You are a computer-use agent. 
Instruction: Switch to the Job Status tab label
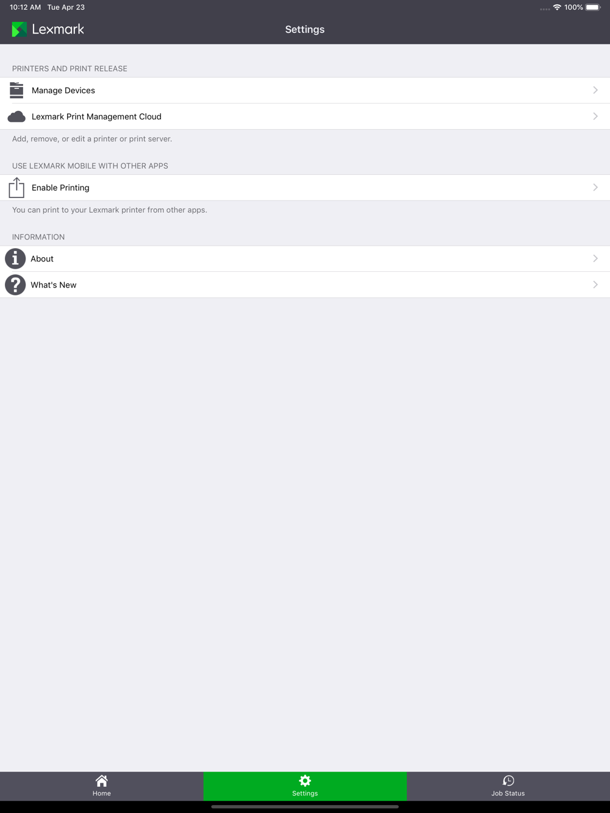pyautogui.click(x=508, y=793)
